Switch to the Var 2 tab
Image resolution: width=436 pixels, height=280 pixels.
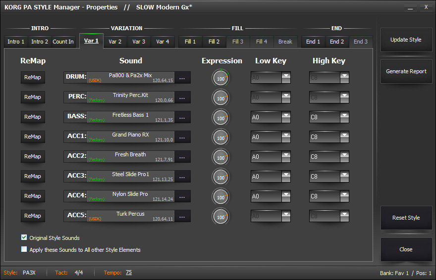pos(115,42)
